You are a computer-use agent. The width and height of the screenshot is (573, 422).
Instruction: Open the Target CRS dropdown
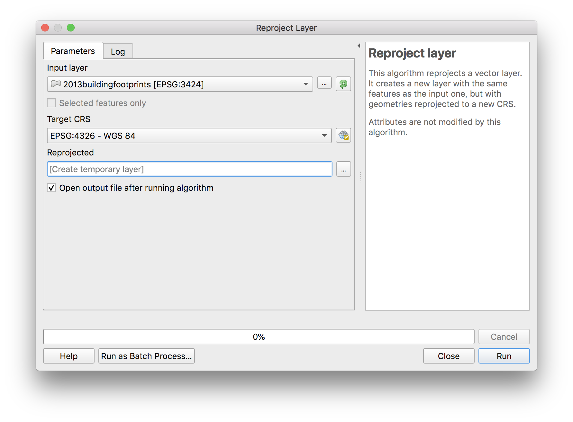coord(324,136)
